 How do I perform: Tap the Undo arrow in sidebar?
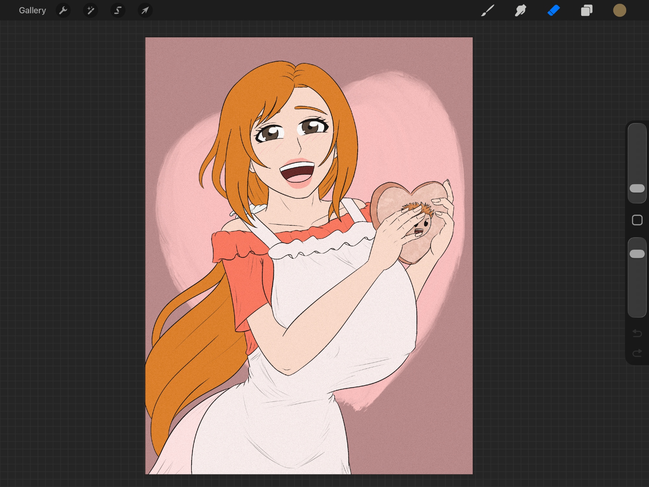pos(637,333)
